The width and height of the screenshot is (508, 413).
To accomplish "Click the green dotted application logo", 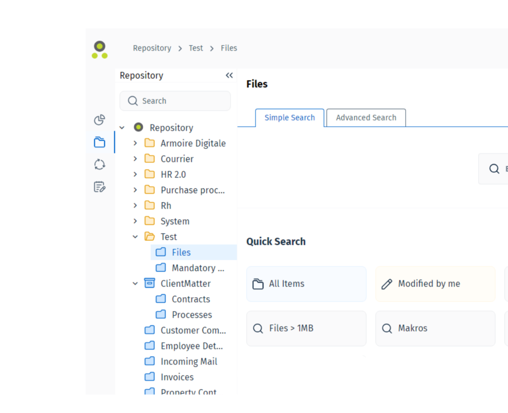I will (99, 49).
